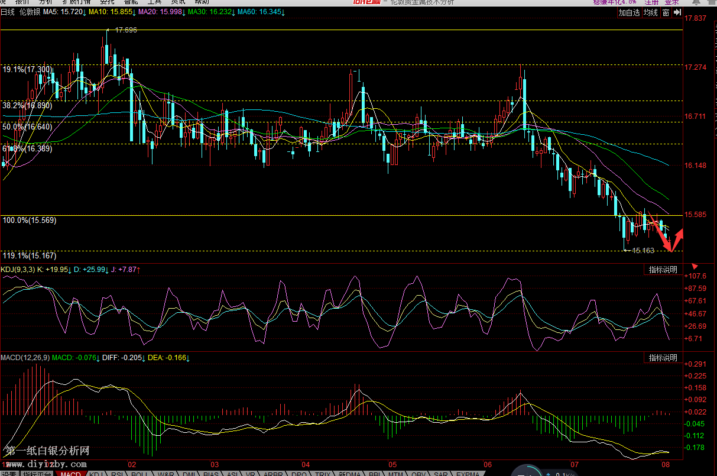
Task: Click the 17.696 high price marker
Action: 125,30
